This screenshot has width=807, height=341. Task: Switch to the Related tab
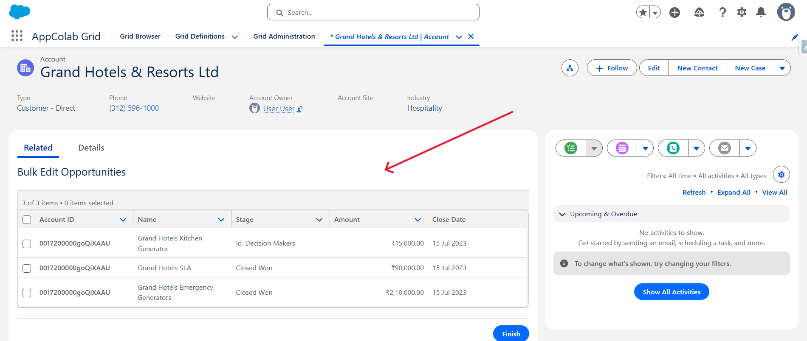click(x=38, y=148)
